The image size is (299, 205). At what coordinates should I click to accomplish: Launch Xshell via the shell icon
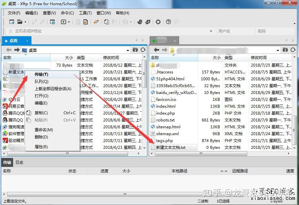140,22
